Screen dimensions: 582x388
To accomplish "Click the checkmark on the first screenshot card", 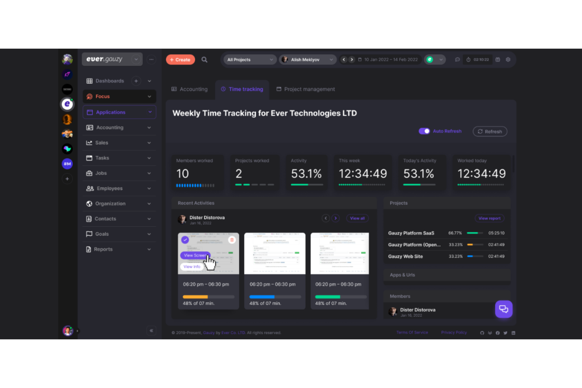I will (x=185, y=239).
